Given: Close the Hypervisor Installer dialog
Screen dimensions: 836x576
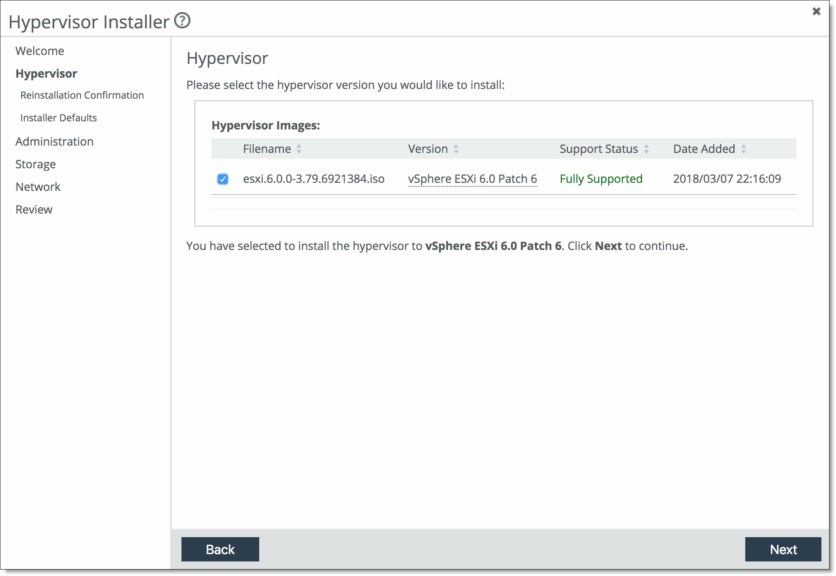Looking at the screenshot, I should point(816,12).
